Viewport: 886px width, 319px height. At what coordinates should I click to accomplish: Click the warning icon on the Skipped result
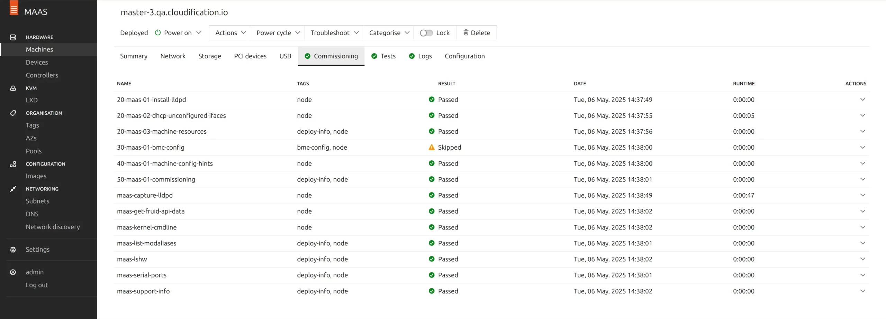(432, 148)
